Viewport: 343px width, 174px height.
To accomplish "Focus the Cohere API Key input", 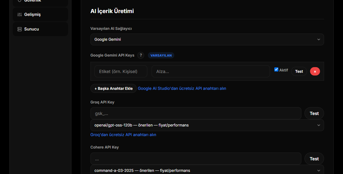I will [x=196, y=159].
